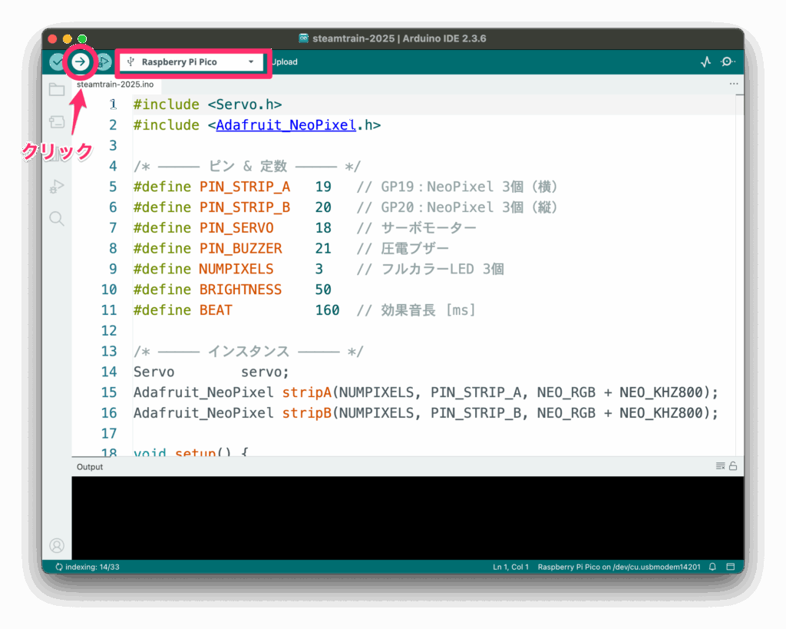Open the Boards Manager in sidebar
Image resolution: width=786 pixels, height=629 pixels.
pos(57,122)
